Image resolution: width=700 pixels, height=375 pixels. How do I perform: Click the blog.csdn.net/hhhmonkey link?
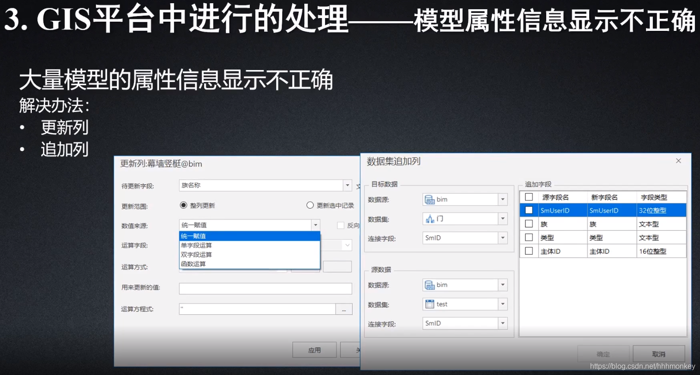click(642, 366)
